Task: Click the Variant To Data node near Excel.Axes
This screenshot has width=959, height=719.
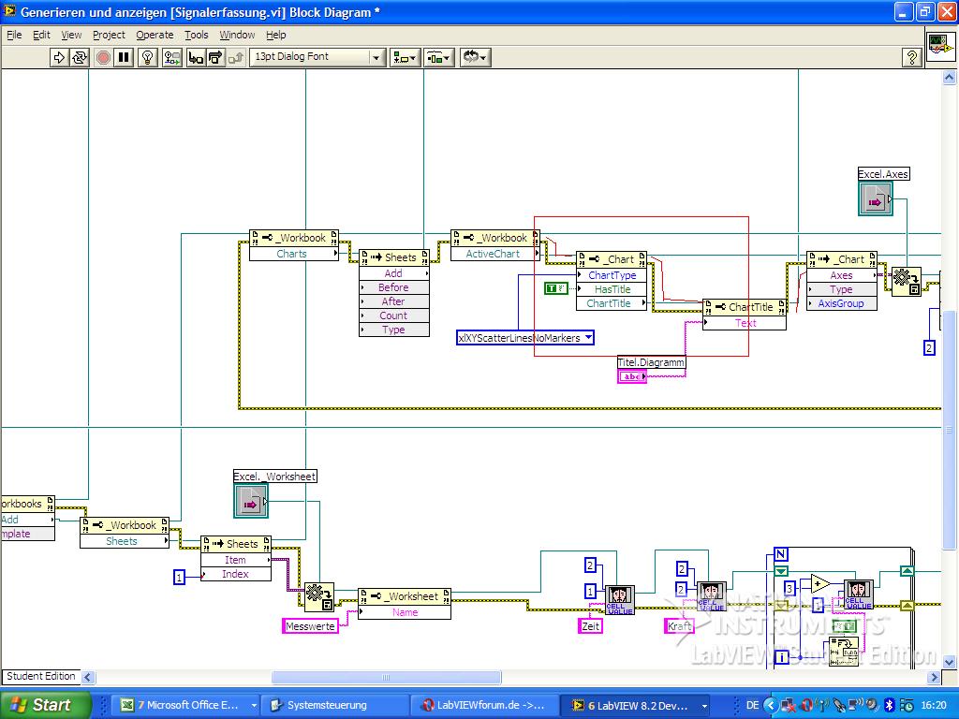Action: tap(906, 281)
